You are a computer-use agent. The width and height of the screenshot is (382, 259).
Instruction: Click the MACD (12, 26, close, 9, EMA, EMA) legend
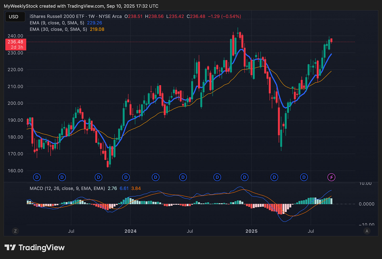[67, 188]
